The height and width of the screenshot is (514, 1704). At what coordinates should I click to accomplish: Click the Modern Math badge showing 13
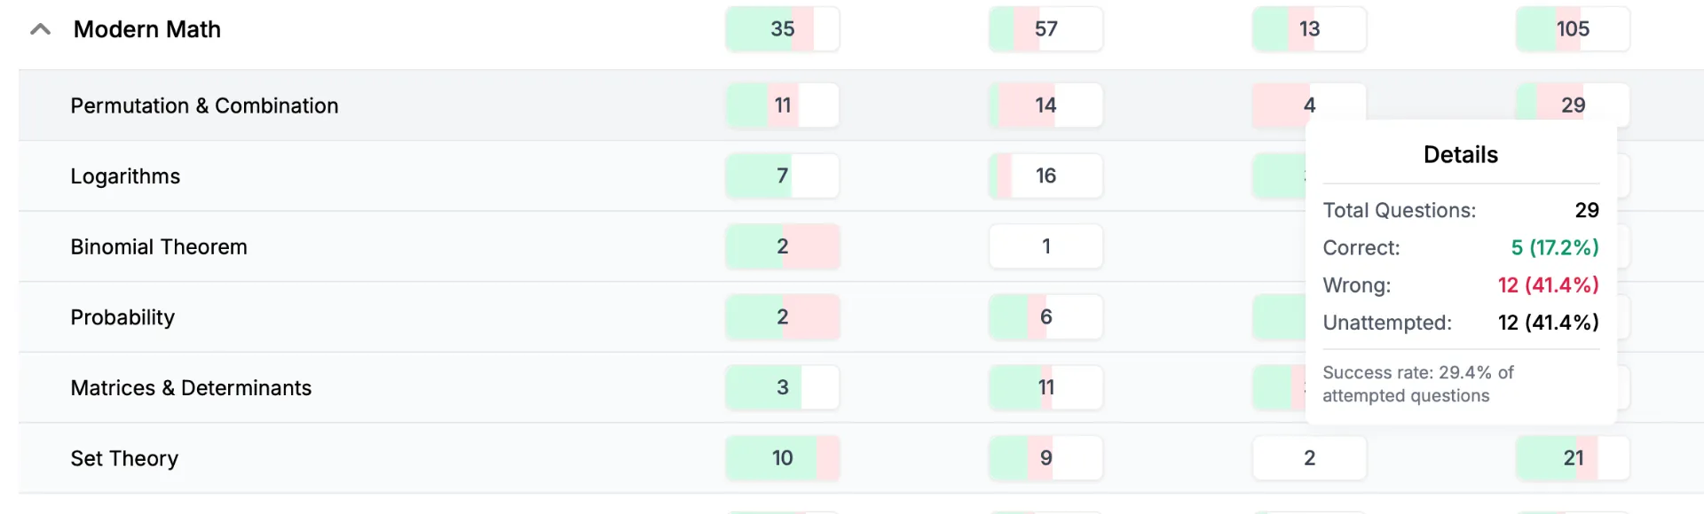click(x=1309, y=29)
